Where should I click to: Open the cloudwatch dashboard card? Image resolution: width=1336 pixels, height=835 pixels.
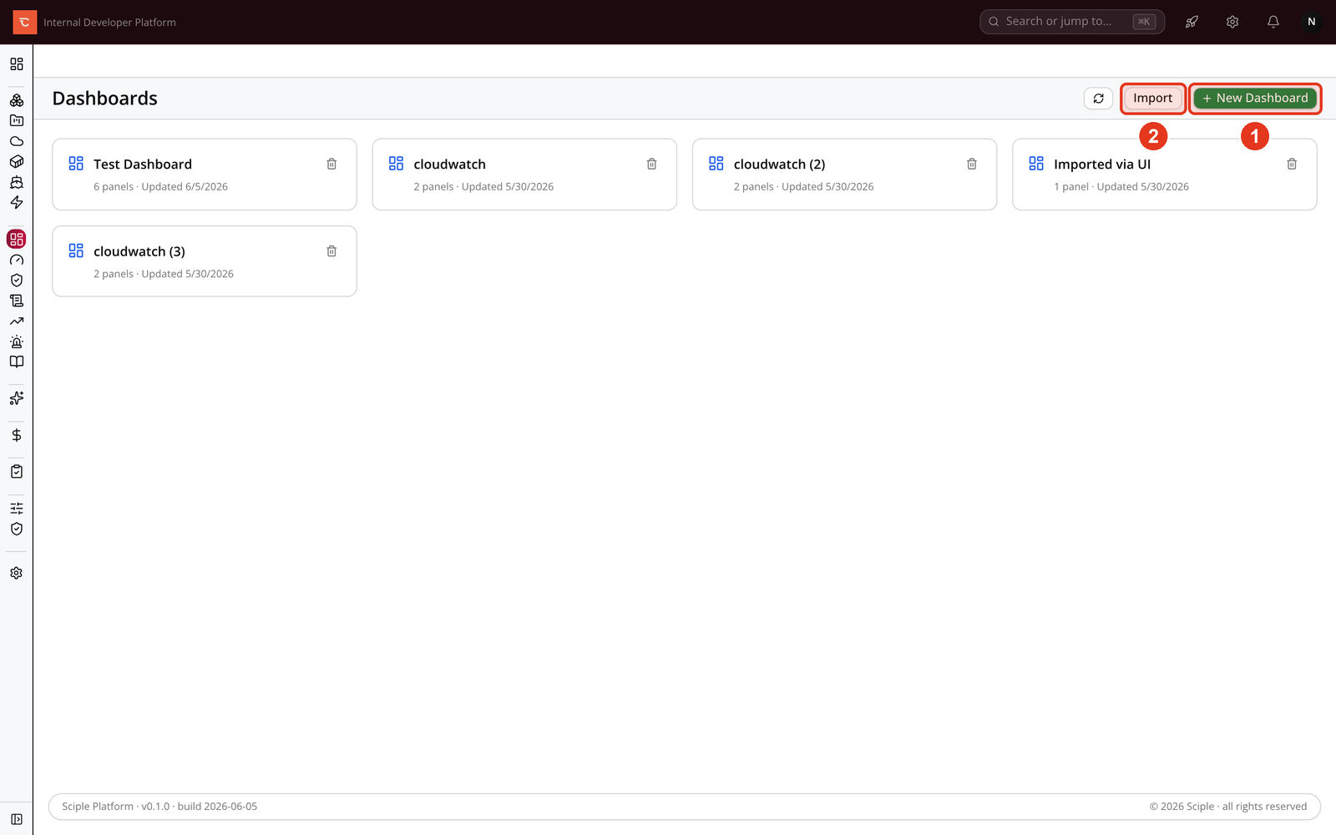[524, 175]
